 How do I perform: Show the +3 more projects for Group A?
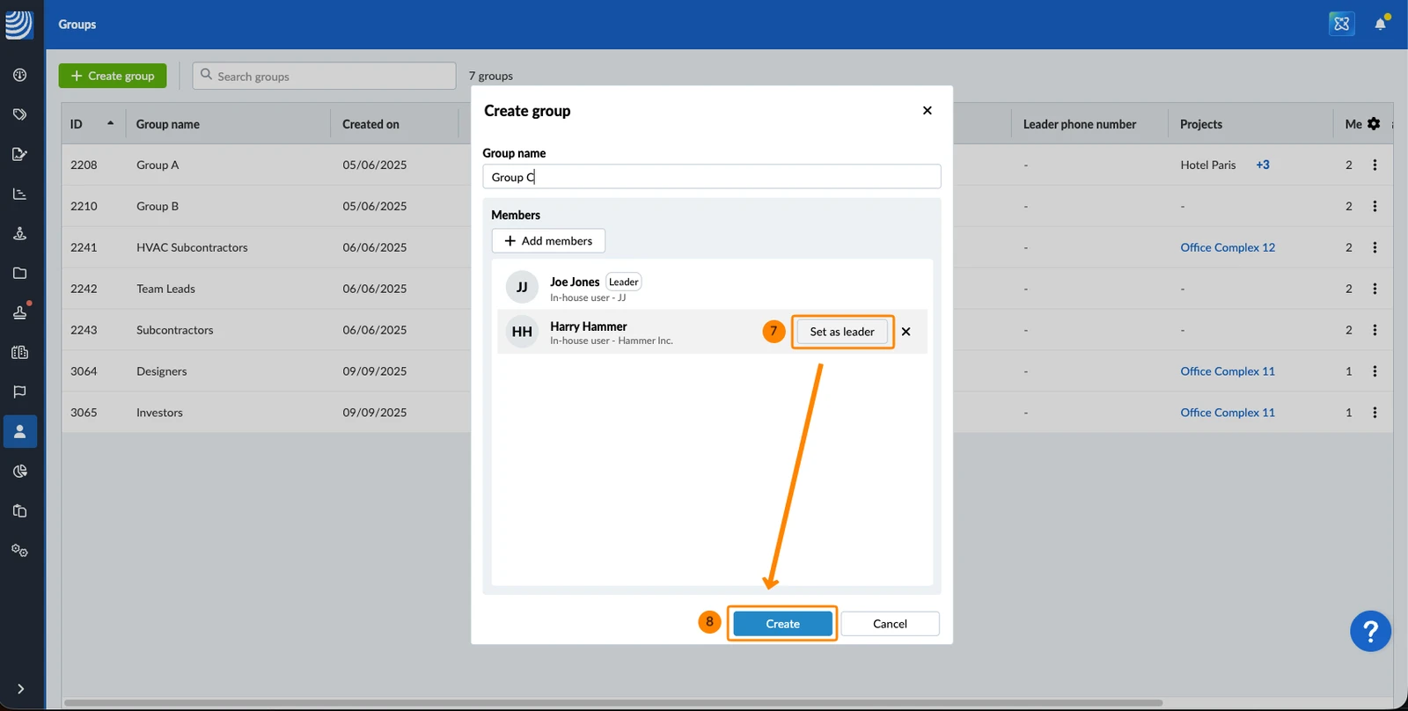point(1263,165)
